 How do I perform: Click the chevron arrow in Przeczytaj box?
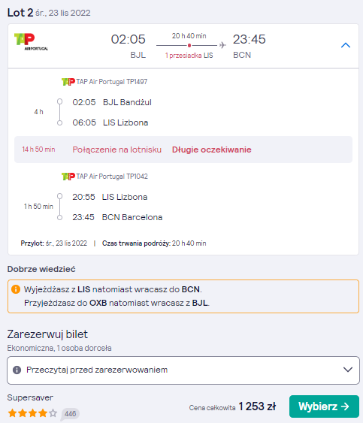(348, 370)
